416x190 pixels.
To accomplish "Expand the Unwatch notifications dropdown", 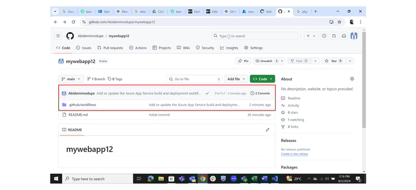I will tap(282, 61).
